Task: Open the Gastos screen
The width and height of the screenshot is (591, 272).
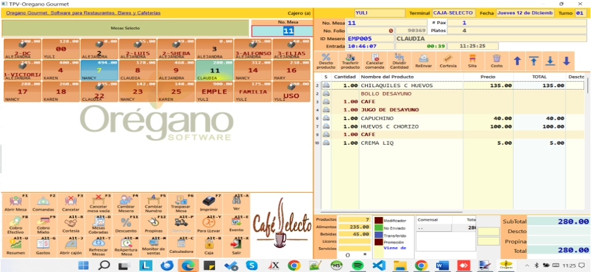Action: click(43, 246)
